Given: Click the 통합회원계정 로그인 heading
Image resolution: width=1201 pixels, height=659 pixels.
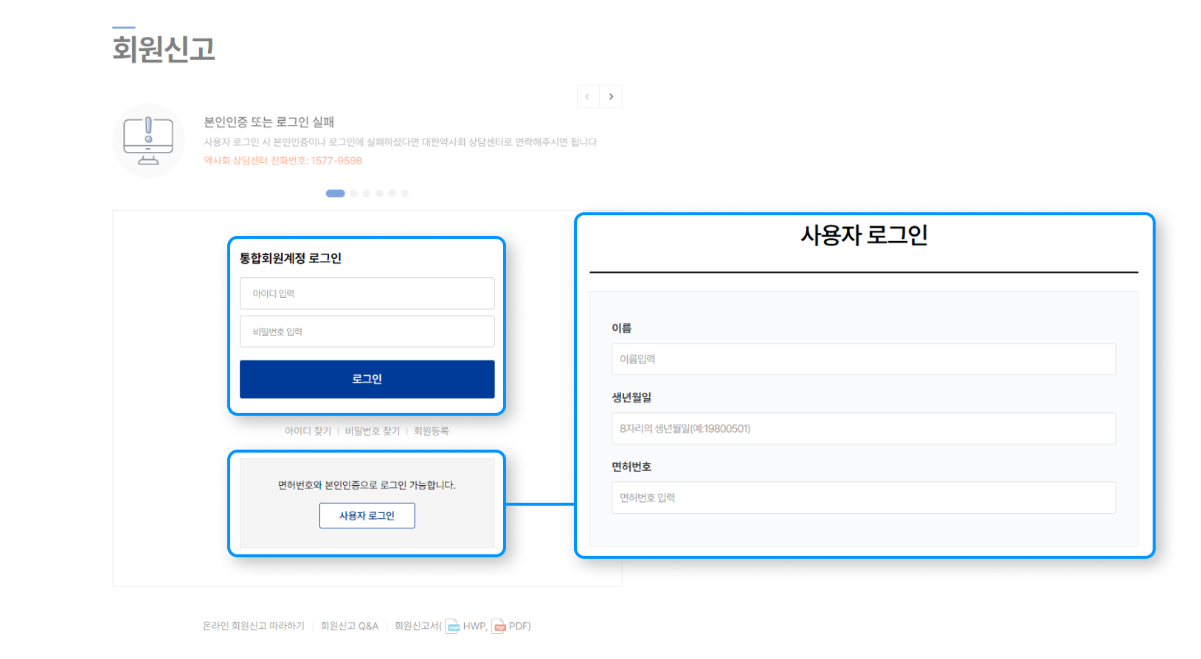Looking at the screenshot, I should click(290, 258).
